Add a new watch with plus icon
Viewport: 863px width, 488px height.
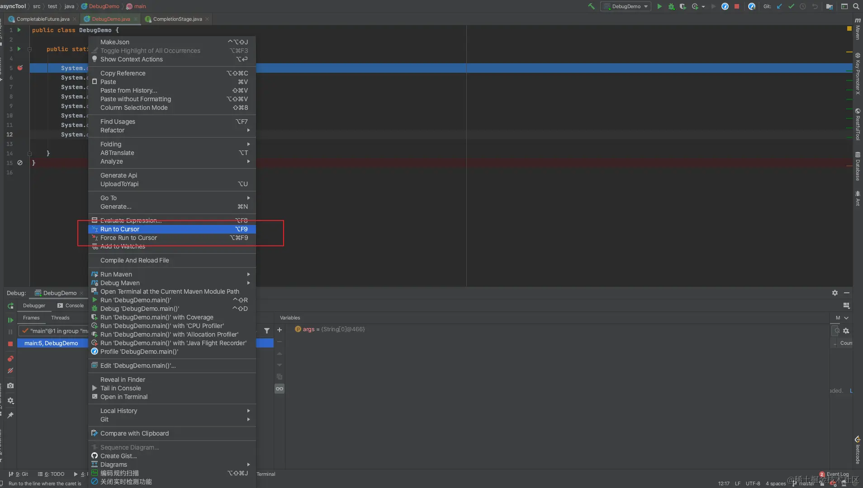pos(280,330)
